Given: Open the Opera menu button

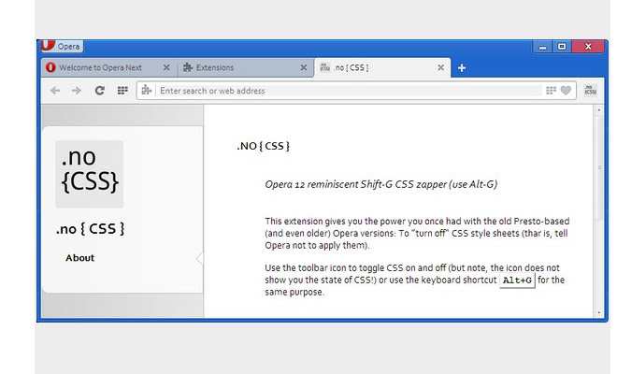Looking at the screenshot, I should point(62,46).
